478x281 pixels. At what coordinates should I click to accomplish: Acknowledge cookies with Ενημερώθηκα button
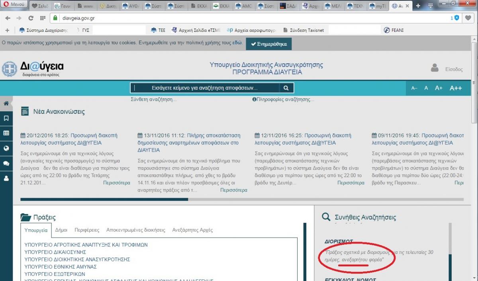click(269, 44)
